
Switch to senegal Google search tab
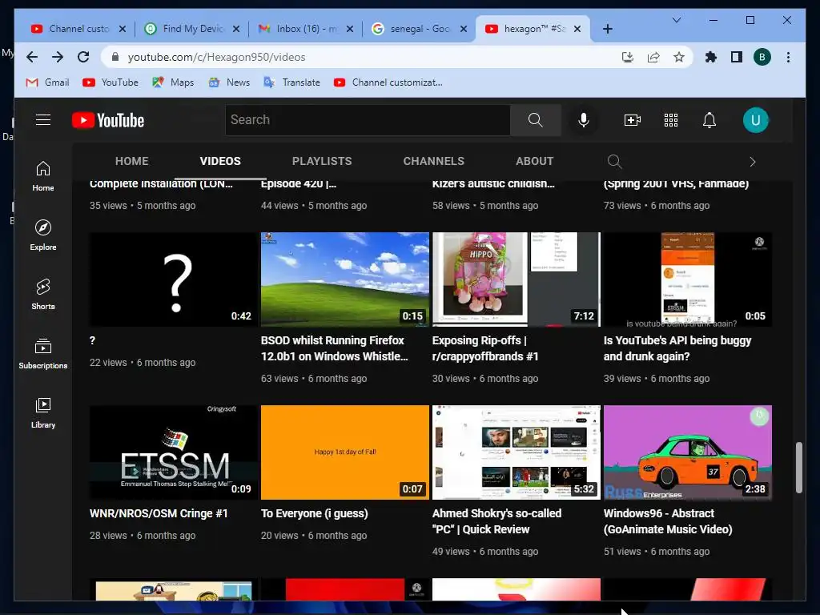[x=418, y=29]
